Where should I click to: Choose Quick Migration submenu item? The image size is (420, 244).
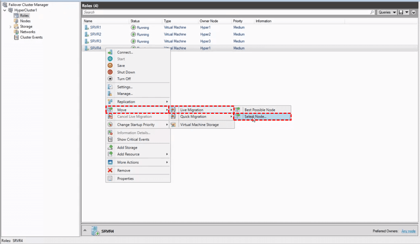(202, 117)
